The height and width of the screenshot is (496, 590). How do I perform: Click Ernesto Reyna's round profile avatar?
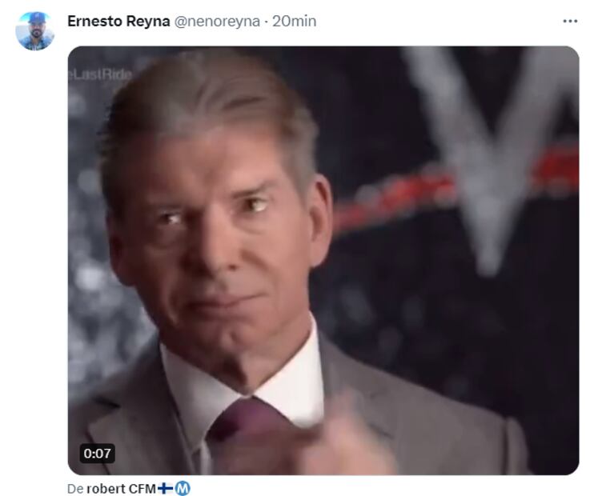pyautogui.click(x=34, y=31)
